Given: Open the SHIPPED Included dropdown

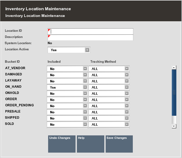Looking at the screenshot, I should (x=67, y=118).
